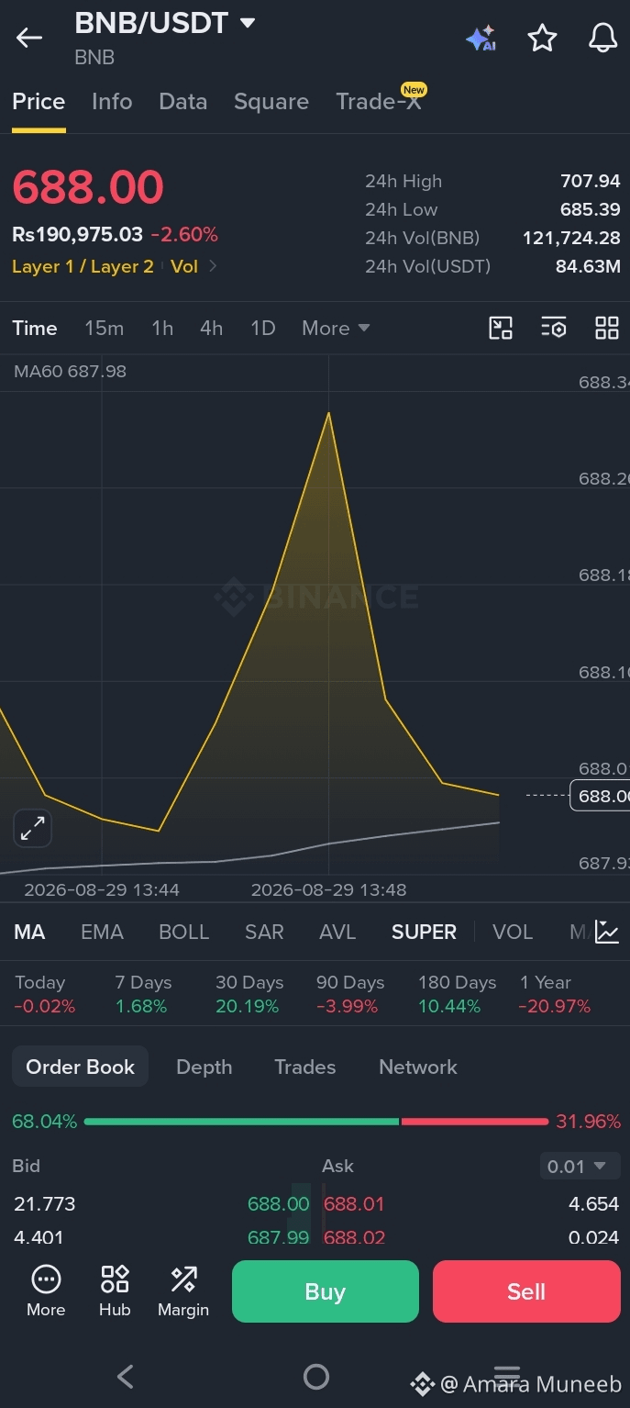Tap the green Buy button
This screenshot has width=630, height=1408.
326,1291
